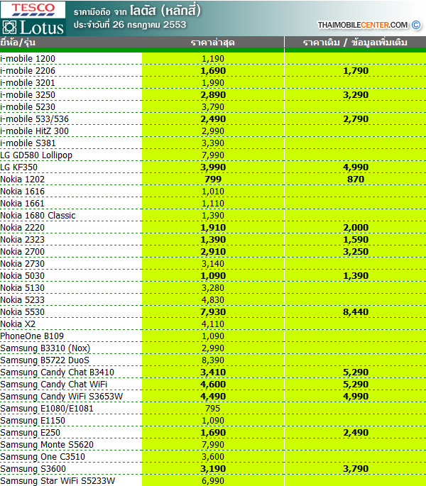The image size is (426, 486).
Task: Click the Samsung E250 model name
Action: click(x=30, y=433)
